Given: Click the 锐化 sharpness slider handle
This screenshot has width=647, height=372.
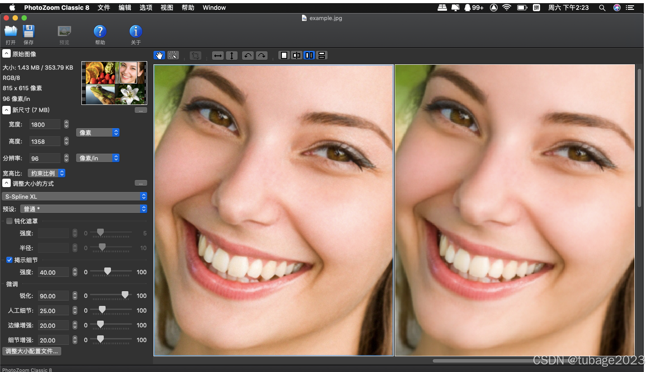Looking at the screenshot, I should [x=125, y=295].
